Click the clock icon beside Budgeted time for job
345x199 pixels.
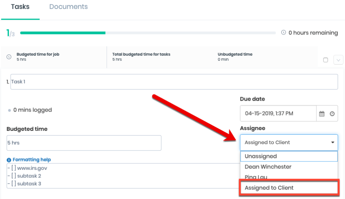tap(9, 57)
